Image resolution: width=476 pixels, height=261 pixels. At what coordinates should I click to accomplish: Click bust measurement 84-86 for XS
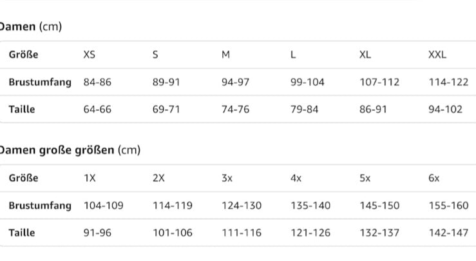tap(97, 82)
